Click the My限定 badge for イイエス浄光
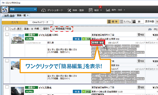 29,92
